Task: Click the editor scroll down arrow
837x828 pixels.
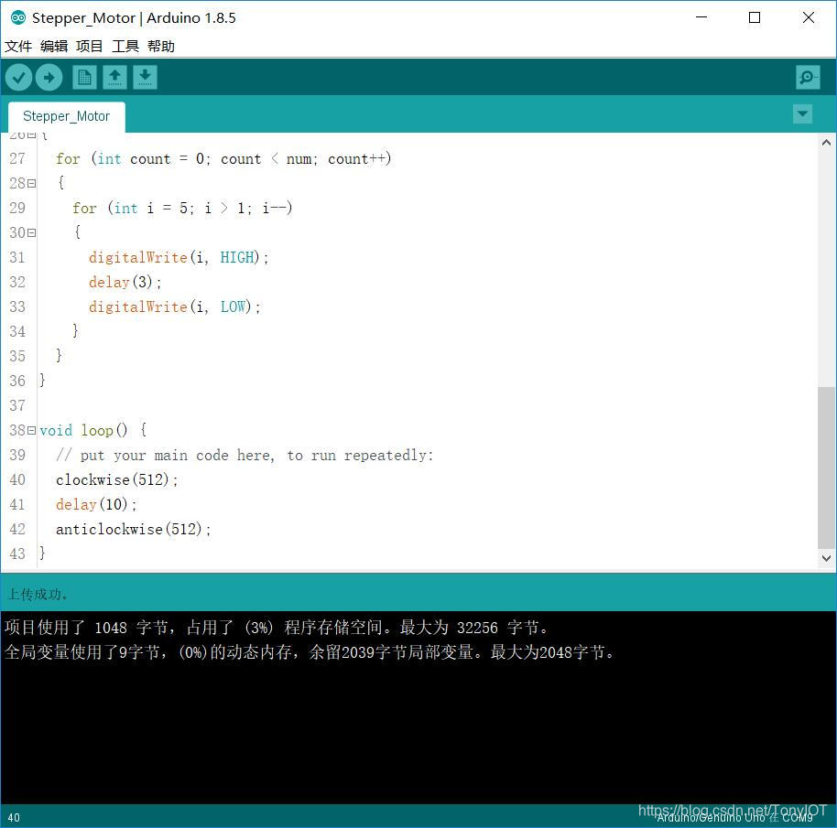Action: tap(826, 558)
